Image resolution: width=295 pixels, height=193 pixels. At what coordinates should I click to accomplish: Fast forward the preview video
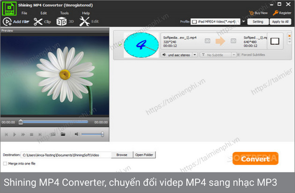coord(23,134)
